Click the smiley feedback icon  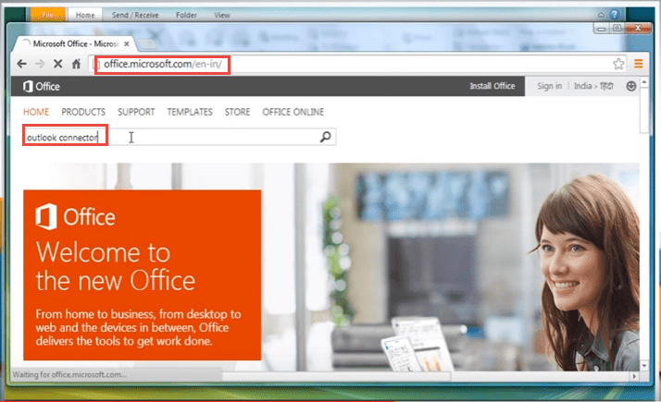coord(631,86)
